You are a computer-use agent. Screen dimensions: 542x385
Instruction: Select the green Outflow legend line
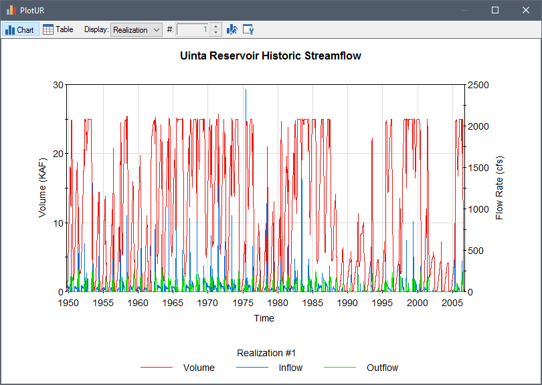tap(340, 368)
